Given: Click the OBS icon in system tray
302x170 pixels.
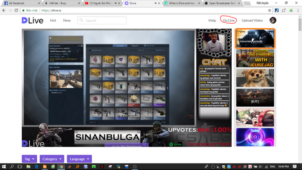Looking at the screenshot, I should tap(213, 167).
